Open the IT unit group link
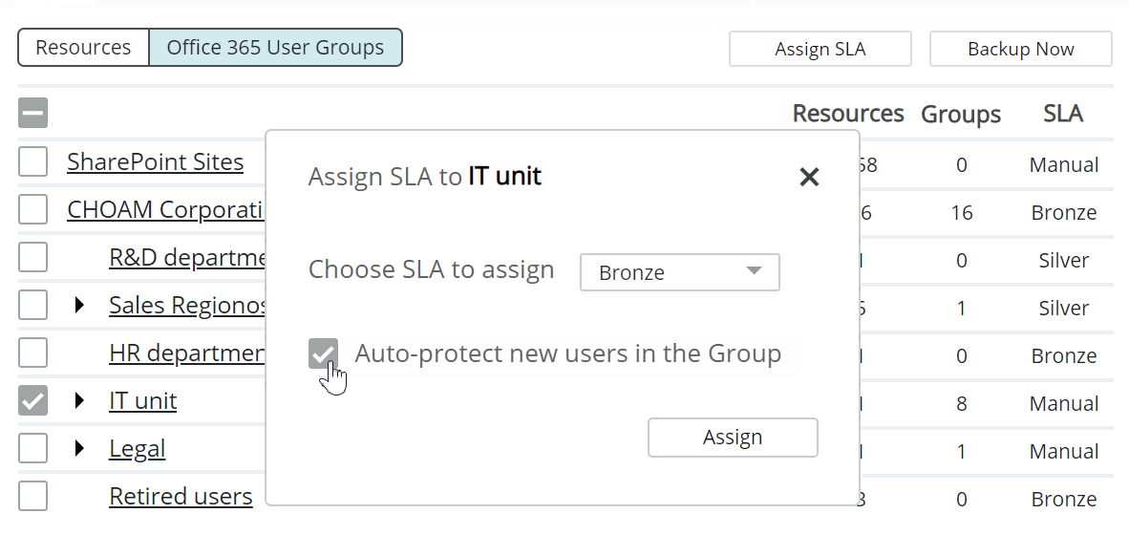Viewport: 1129px width, 535px height. [142, 401]
